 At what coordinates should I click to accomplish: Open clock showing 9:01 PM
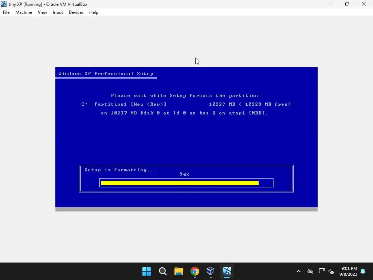click(x=348, y=271)
